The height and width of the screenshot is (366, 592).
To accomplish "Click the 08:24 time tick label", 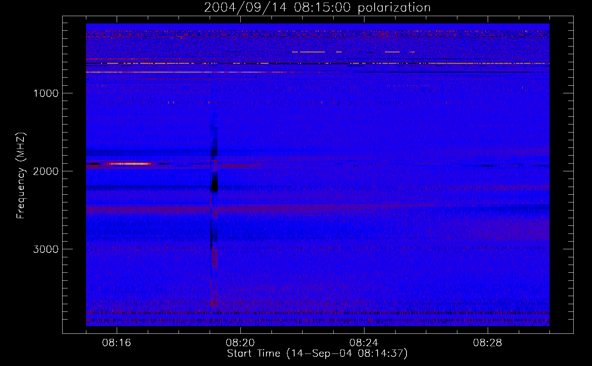I will [364, 343].
